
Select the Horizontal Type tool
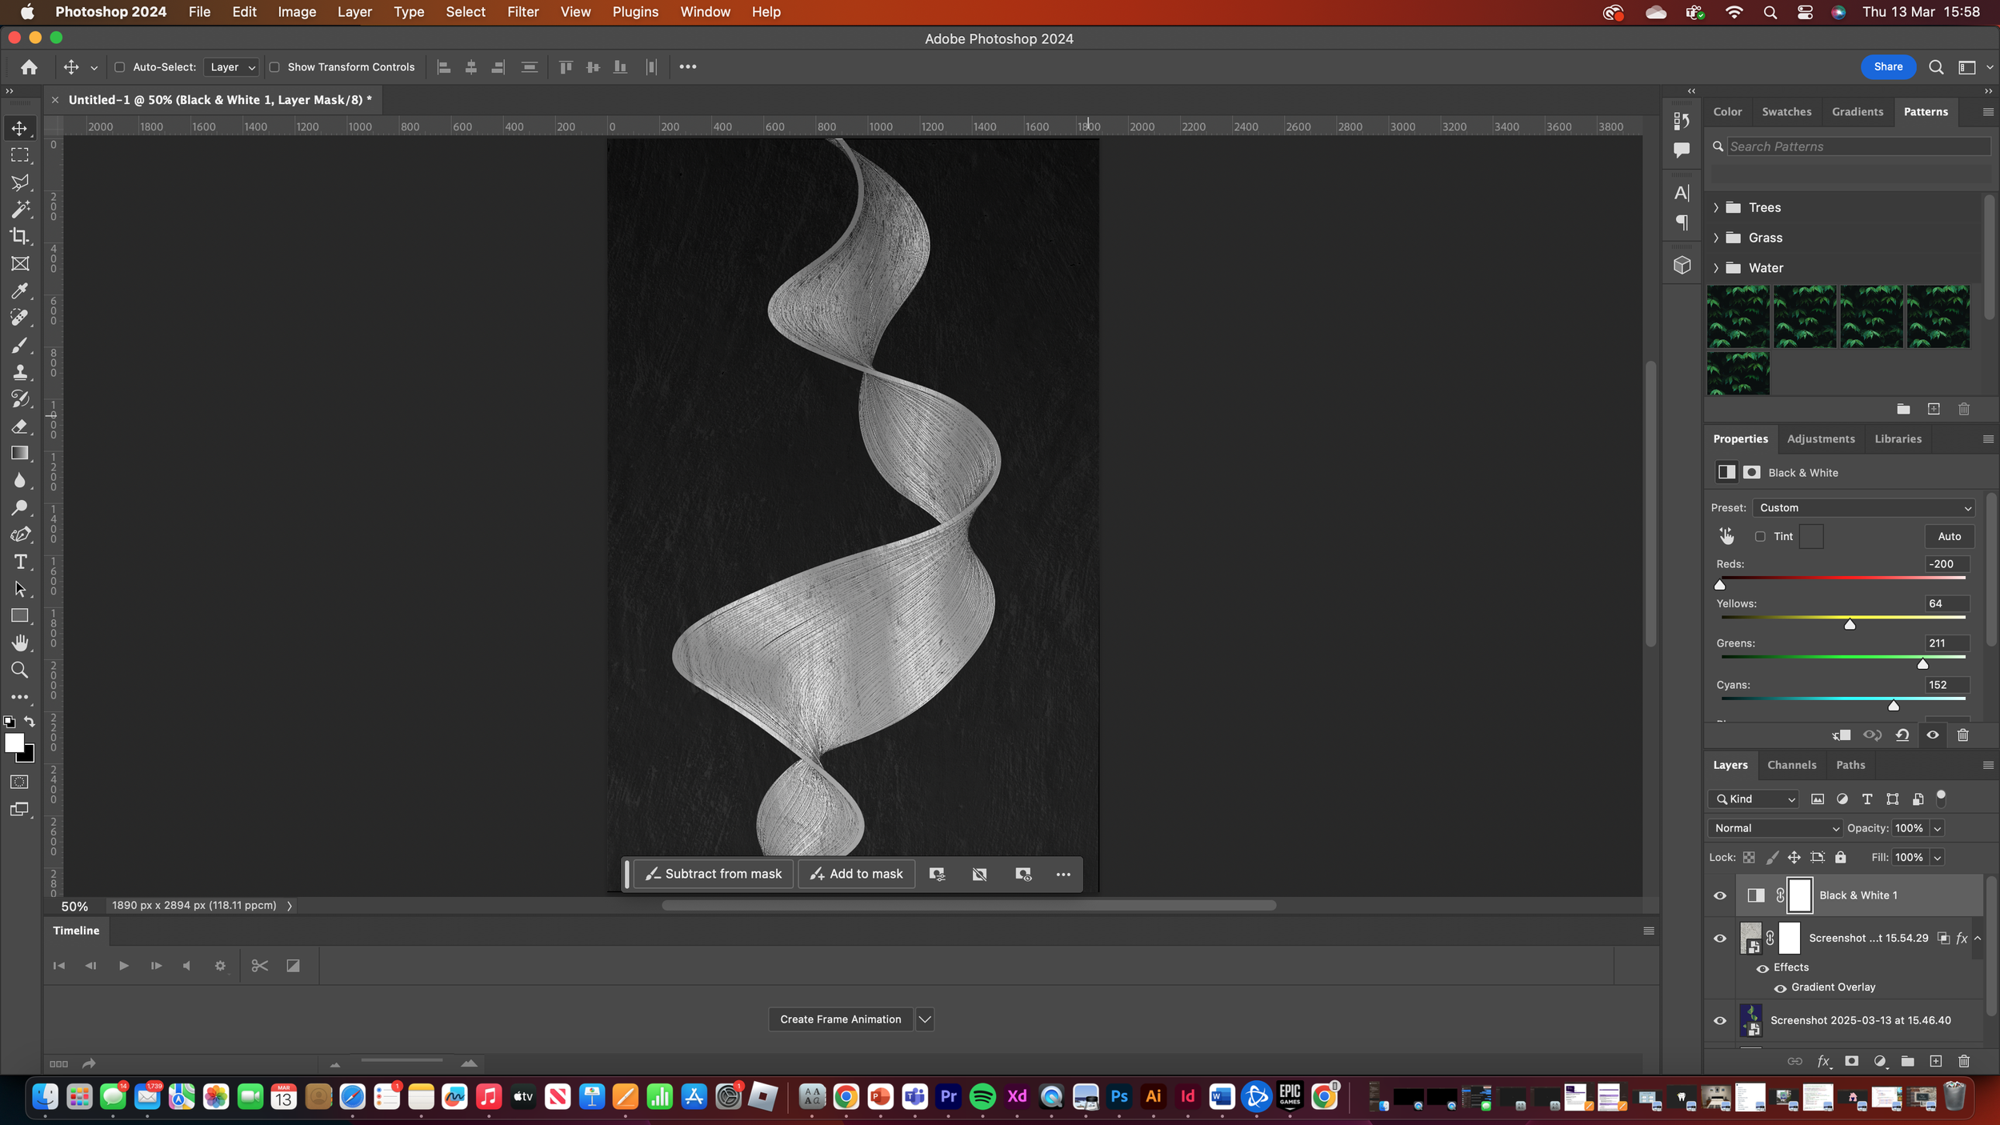click(20, 562)
